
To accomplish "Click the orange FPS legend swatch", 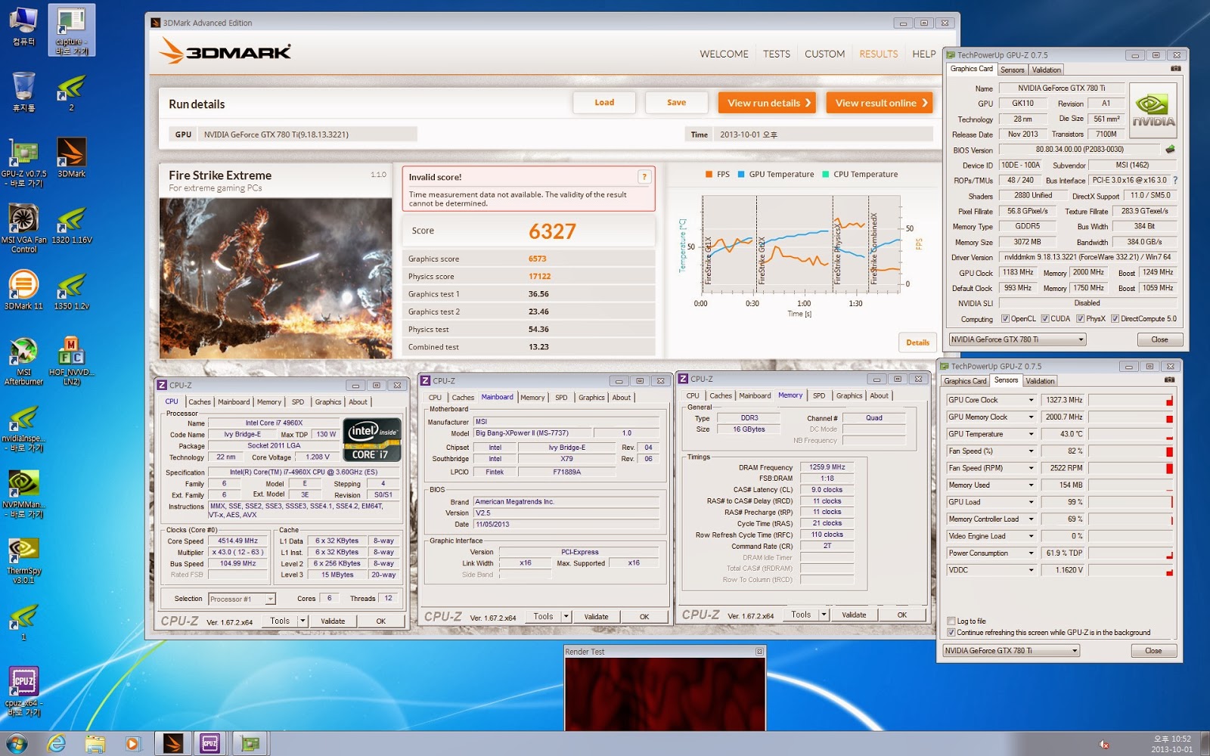I will (709, 174).
